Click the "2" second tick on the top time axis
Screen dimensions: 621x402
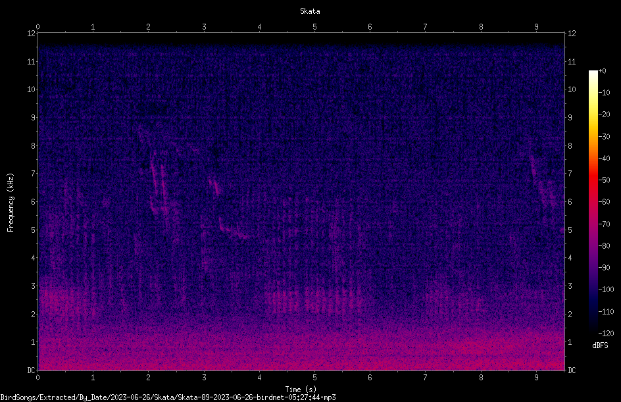[149, 27]
